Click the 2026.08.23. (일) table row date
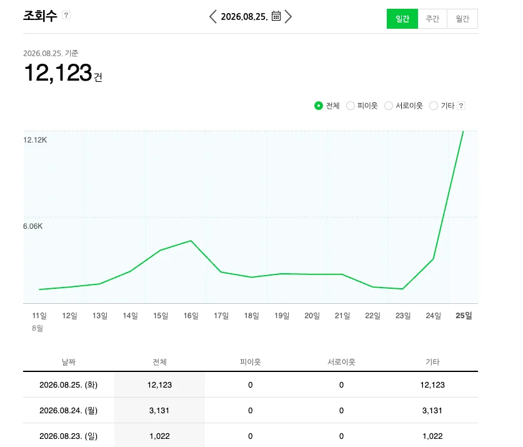 tap(68, 436)
